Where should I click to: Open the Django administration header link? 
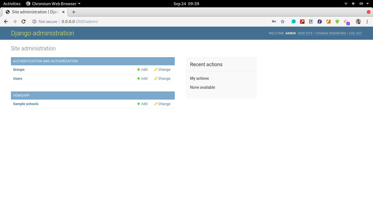pos(42,33)
